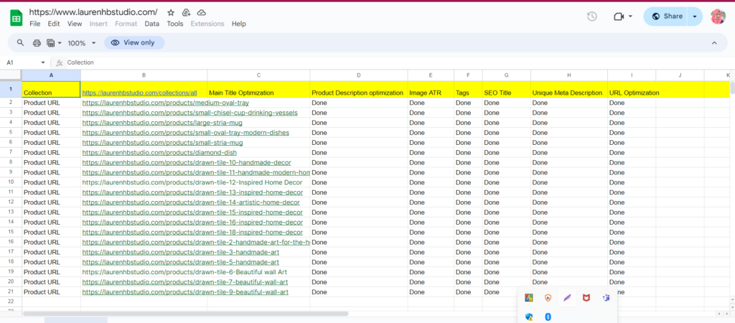Open the Data menu
The height and width of the screenshot is (323, 735).
pos(151,24)
